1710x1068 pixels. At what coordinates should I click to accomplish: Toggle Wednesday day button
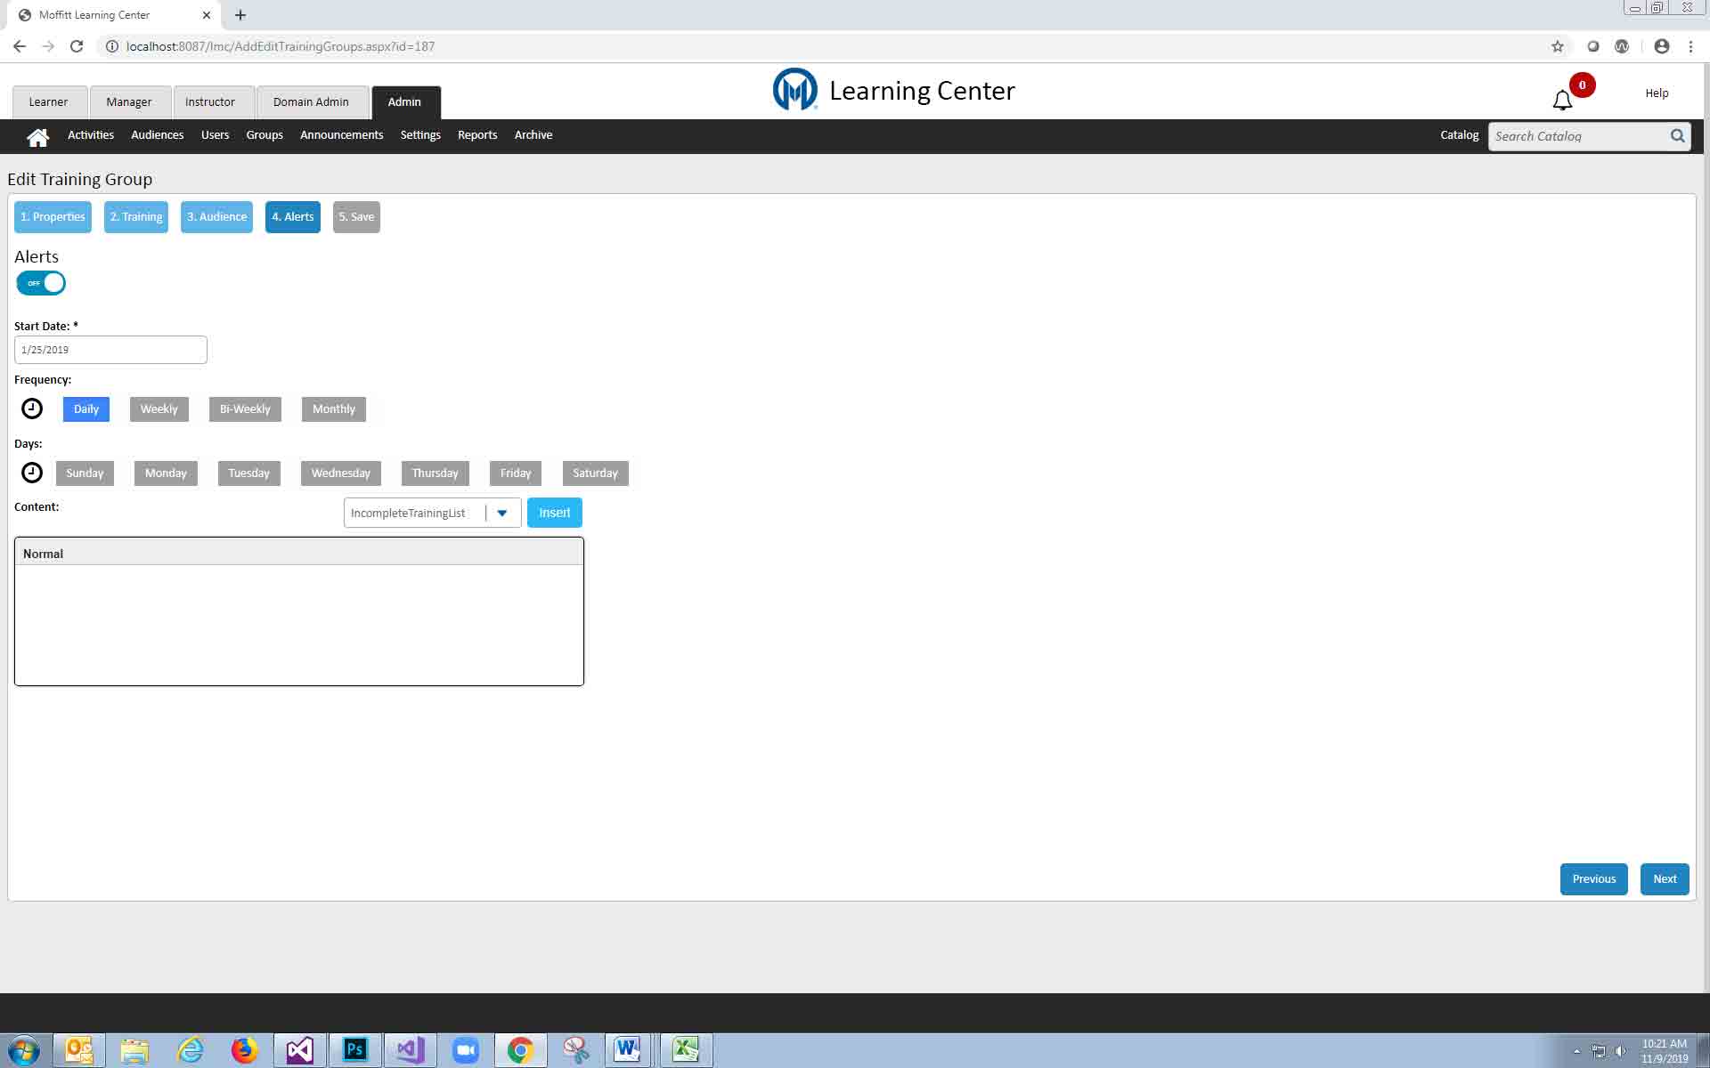pos(340,473)
